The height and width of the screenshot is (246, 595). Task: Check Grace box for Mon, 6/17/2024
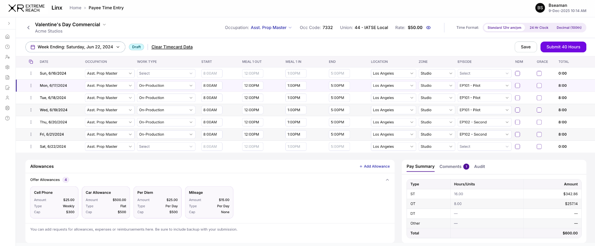point(539,86)
